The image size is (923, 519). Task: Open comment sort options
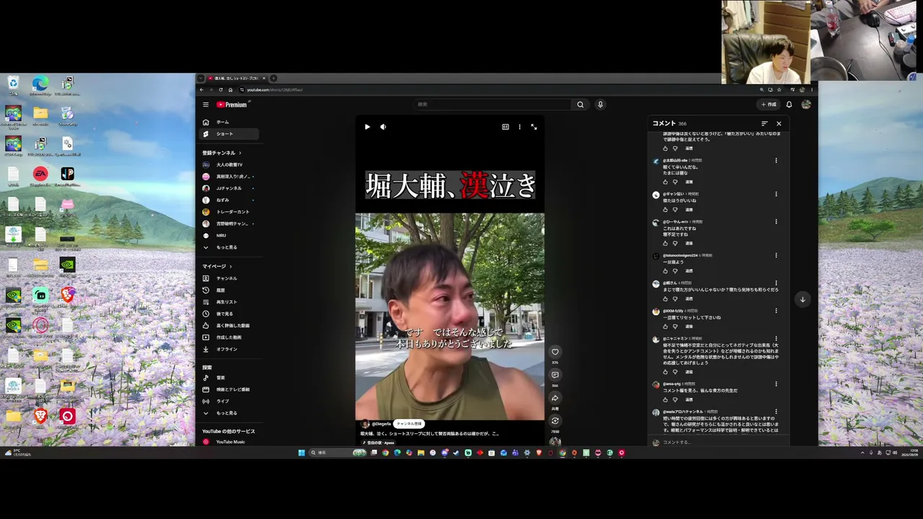pyautogui.click(x=764, y=124)
